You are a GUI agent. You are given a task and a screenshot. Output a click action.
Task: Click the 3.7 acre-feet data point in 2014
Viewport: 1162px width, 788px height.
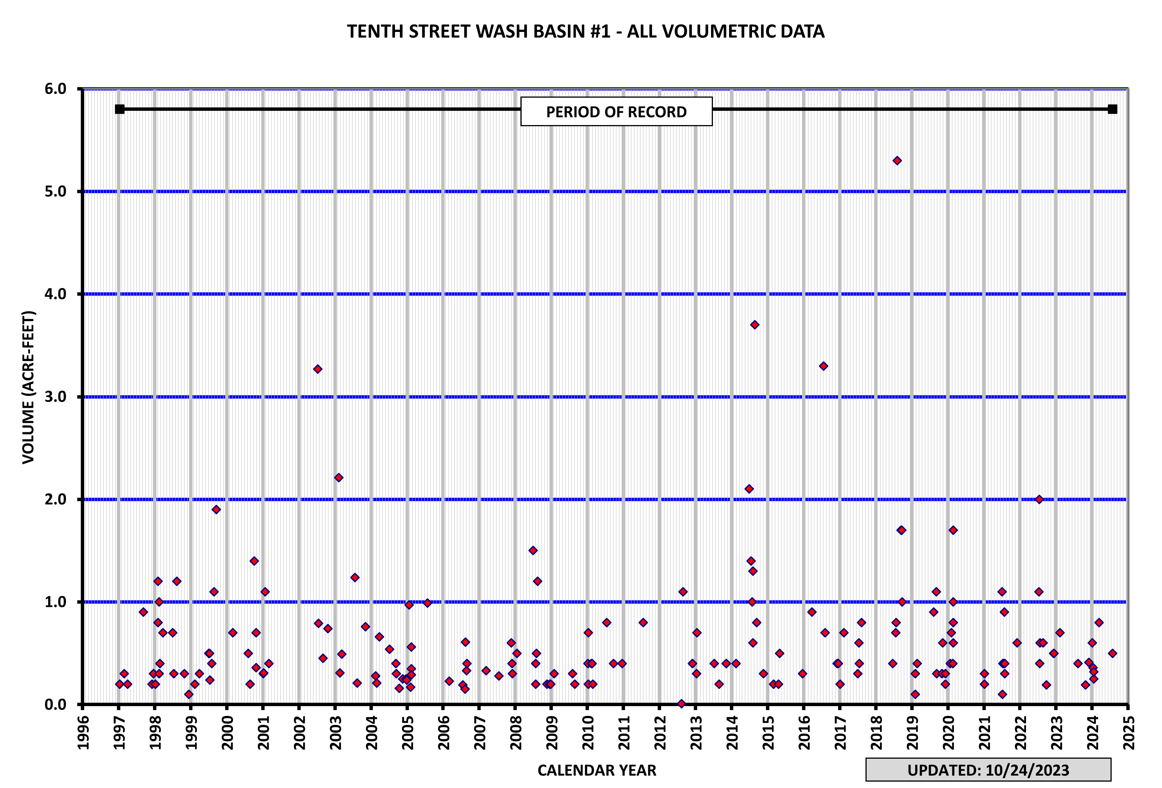[x=755, y=325]
